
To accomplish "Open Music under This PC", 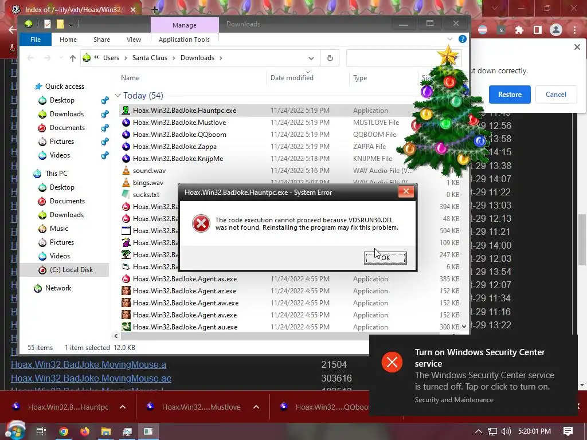I will click(59, 228).
